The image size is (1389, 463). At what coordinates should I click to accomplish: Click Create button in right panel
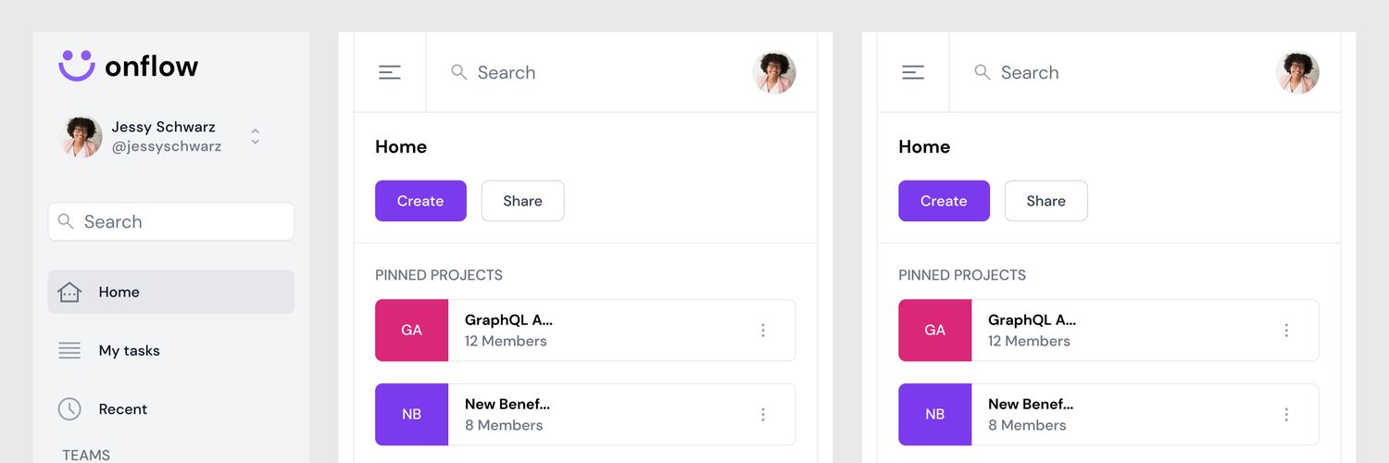[944, 201]
